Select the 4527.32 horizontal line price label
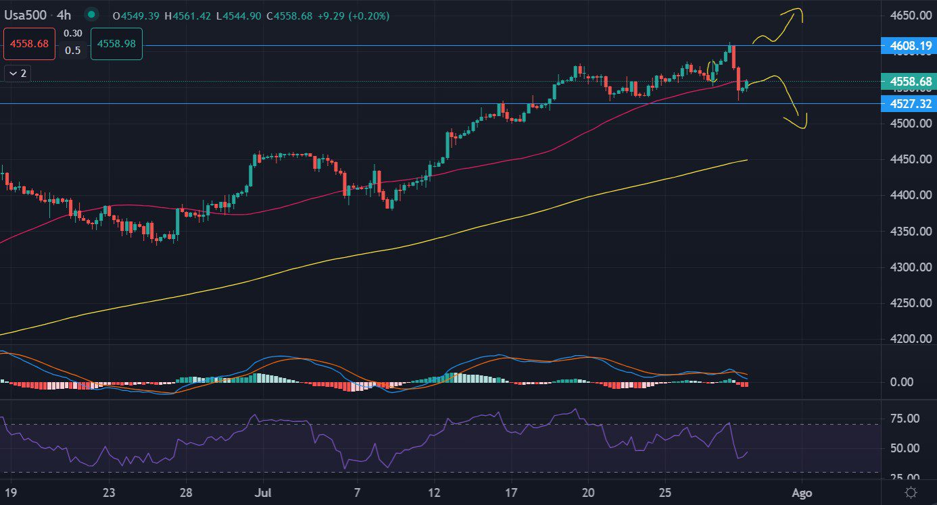The height and width of the screenshot is (505, 937). (x=909, y=103)
